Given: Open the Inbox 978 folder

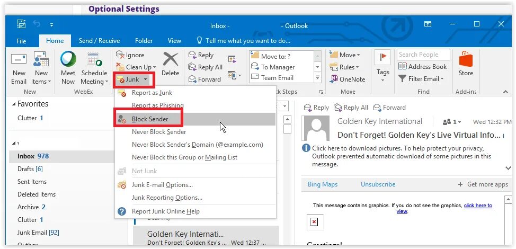Looking at the screenshot, I should click(61, 156).
